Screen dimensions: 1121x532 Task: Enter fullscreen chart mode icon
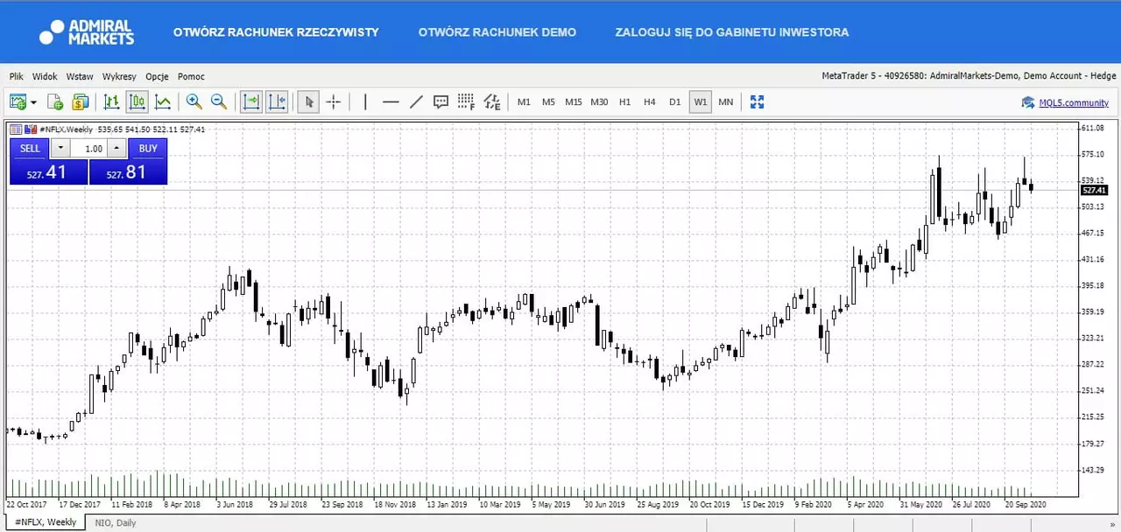tap(758, 102)
